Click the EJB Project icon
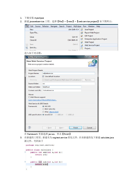Screen dimensions: 134x190 coord(82,36)
